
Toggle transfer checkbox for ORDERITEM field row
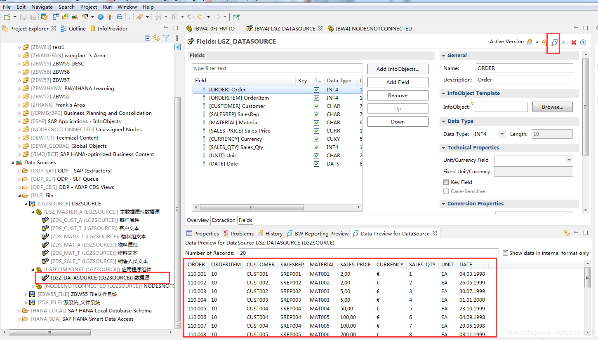[x=316, y=98]
